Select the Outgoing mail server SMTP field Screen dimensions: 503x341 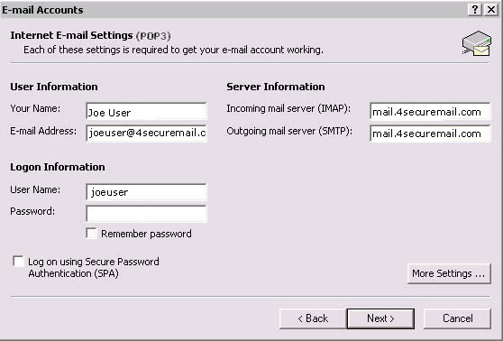(x=430, y=134)
